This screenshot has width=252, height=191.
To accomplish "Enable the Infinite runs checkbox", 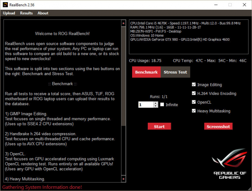I will click(162, 105).
